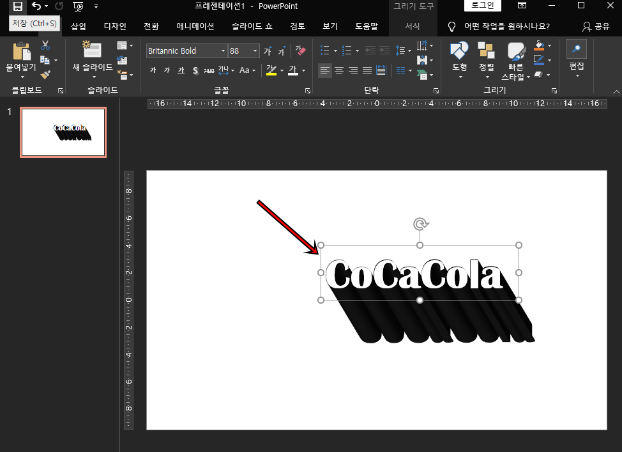Toggle Underline formatting
622x452 pixels.
click(x=181, y=70)
